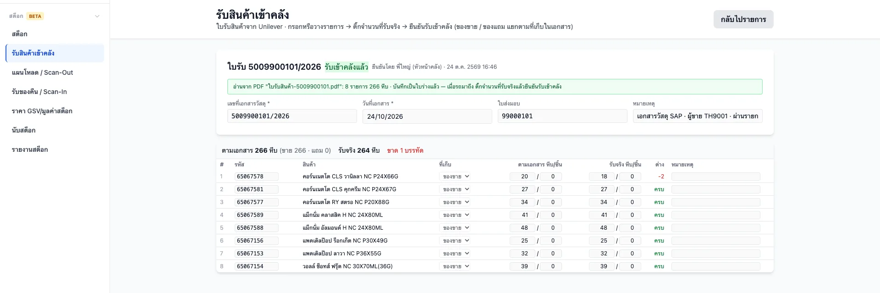
Task: Open storage dropdown for item 65067588
Action: [x=455, y=228]
